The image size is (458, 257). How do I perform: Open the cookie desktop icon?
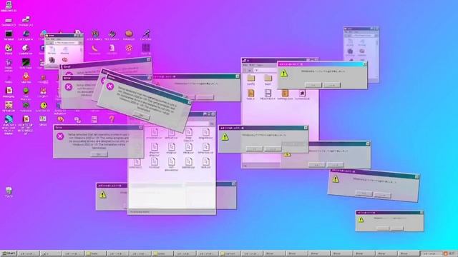coord(129,34)
